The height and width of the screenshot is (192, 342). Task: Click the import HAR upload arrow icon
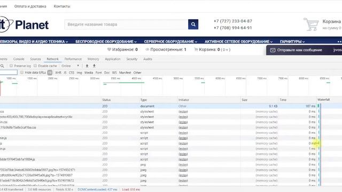click(87, 66)
